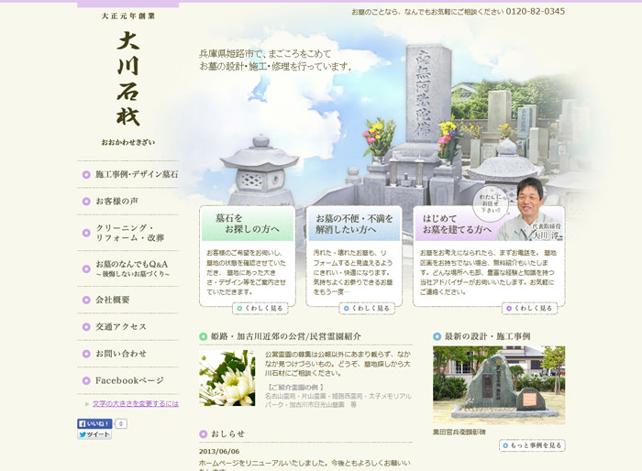This screenshot has height=471, width=642.
Task: Click green bullet icon beside 姫路・加古川近郊 heading
Action: click(x=203, y=337)
